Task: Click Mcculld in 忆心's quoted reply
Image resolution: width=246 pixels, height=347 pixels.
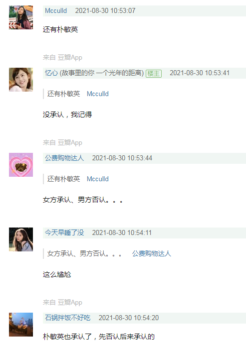Action: [x=98, y=94]
